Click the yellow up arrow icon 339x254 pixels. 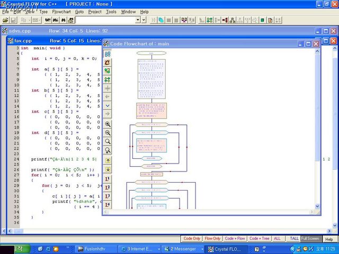108,160
